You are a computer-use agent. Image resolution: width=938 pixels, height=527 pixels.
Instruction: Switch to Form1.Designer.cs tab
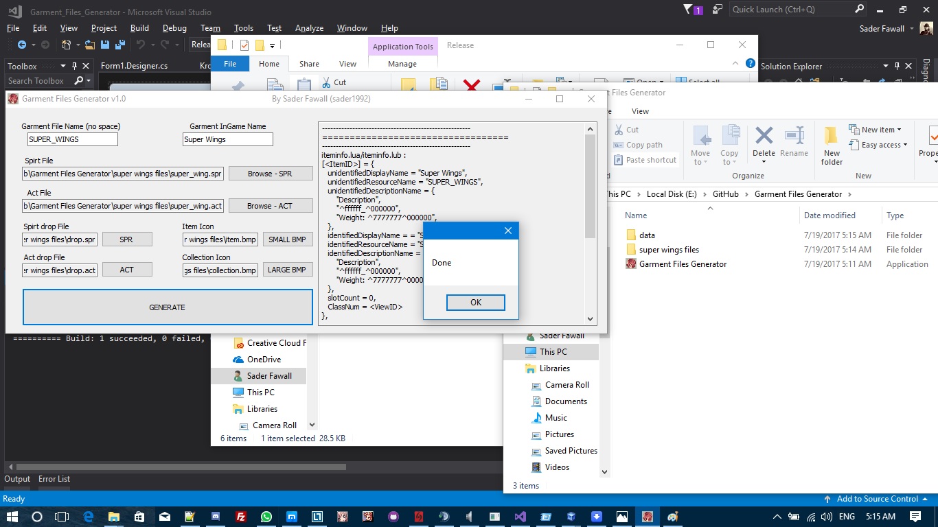click(x=135, y=66)
